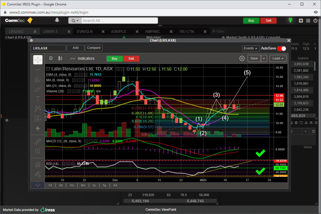This screenshot has height=214, width=321.
Task: Open the text annotation tool
Action: tap(38, 99)
